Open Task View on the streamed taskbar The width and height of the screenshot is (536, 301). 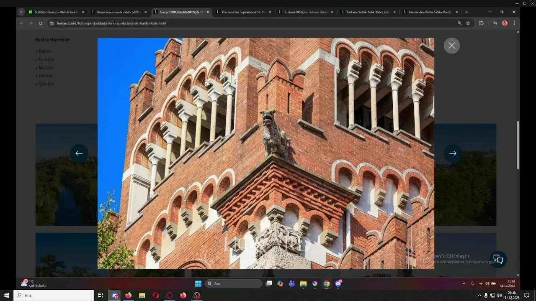[269, 283]
